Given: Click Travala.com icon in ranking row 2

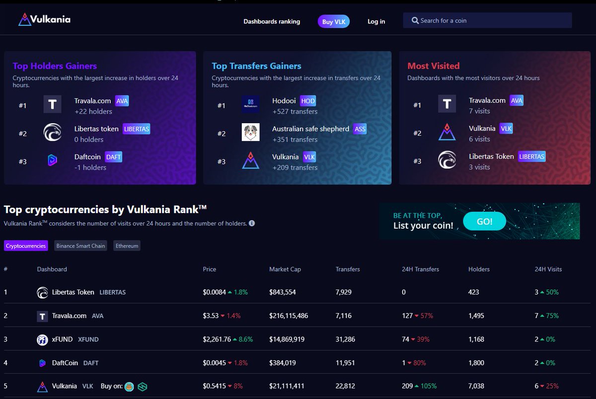Looking at the screenshot, I should pyautogui.click(x=42, y=316).
